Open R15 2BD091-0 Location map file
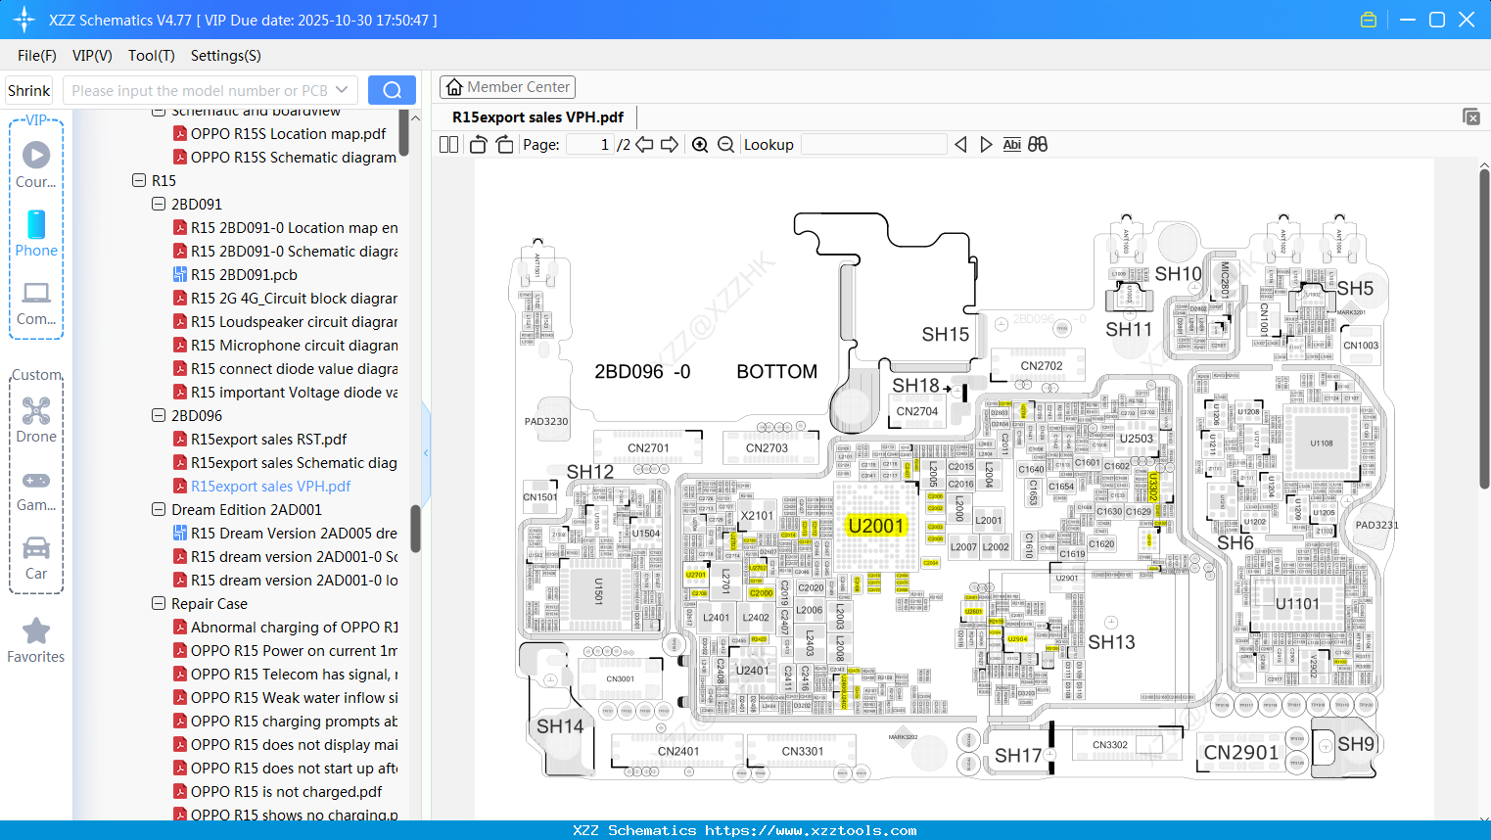Viewport: 1491px width, 840px height. (x=285, y=228)
